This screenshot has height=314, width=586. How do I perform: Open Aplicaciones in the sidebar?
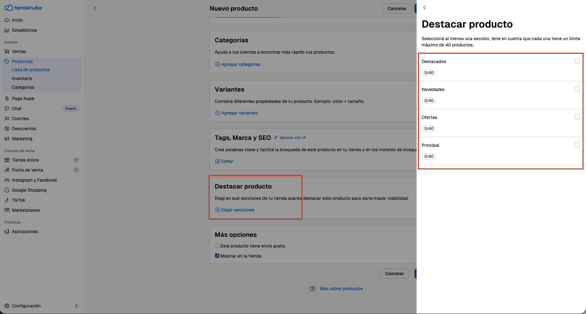25,232
